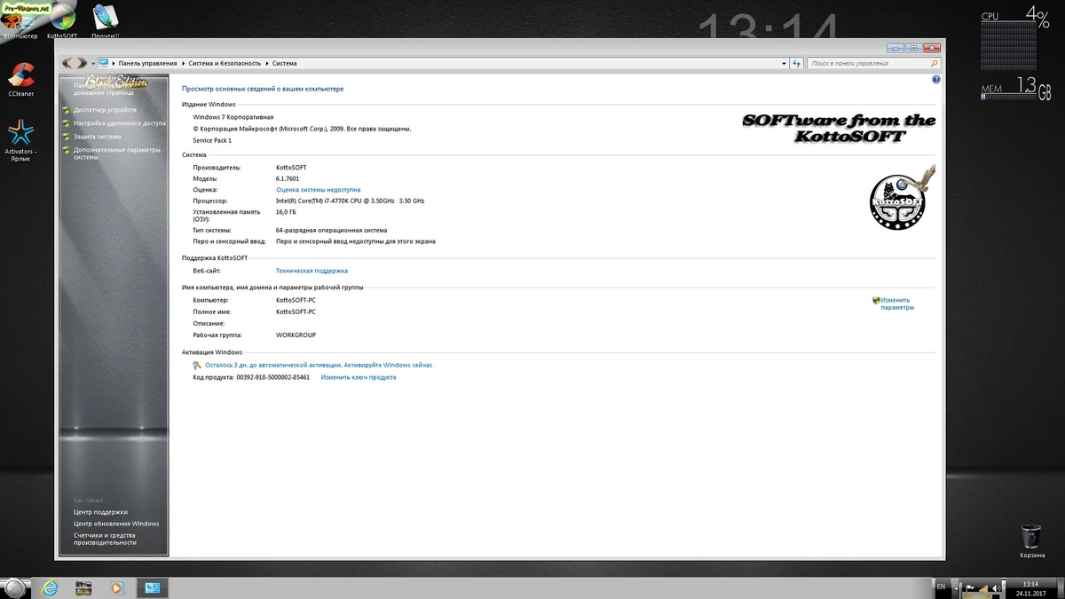Open help via the blue question mark icon
The width and height of the screenshot is (1065, 599).
point(936,80)
